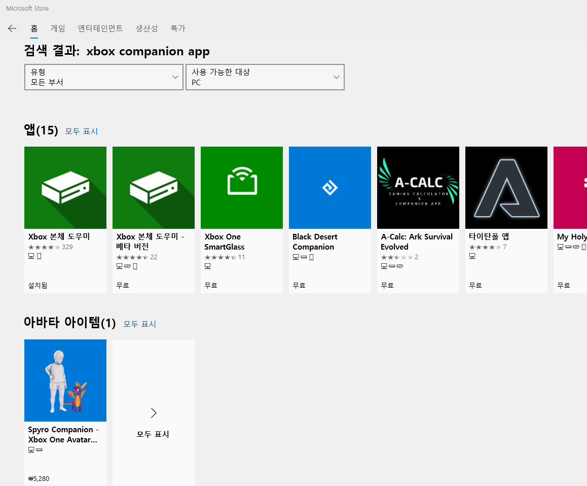
Task: Switch to the 게임 tab
Action: (58, 28)
